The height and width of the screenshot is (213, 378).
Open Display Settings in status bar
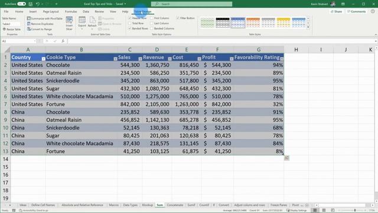296,211
